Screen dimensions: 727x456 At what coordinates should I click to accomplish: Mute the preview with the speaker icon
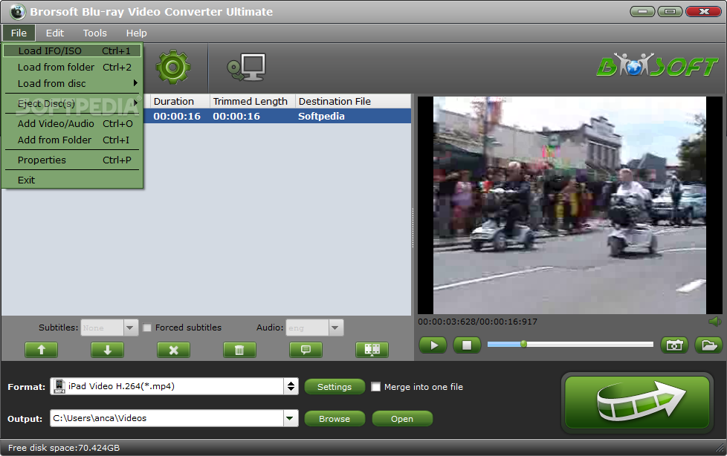click(x=715, y=322)
